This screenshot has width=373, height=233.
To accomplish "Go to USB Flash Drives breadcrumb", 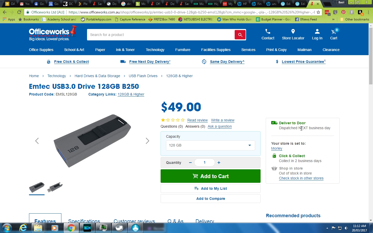I will point(143,76).
